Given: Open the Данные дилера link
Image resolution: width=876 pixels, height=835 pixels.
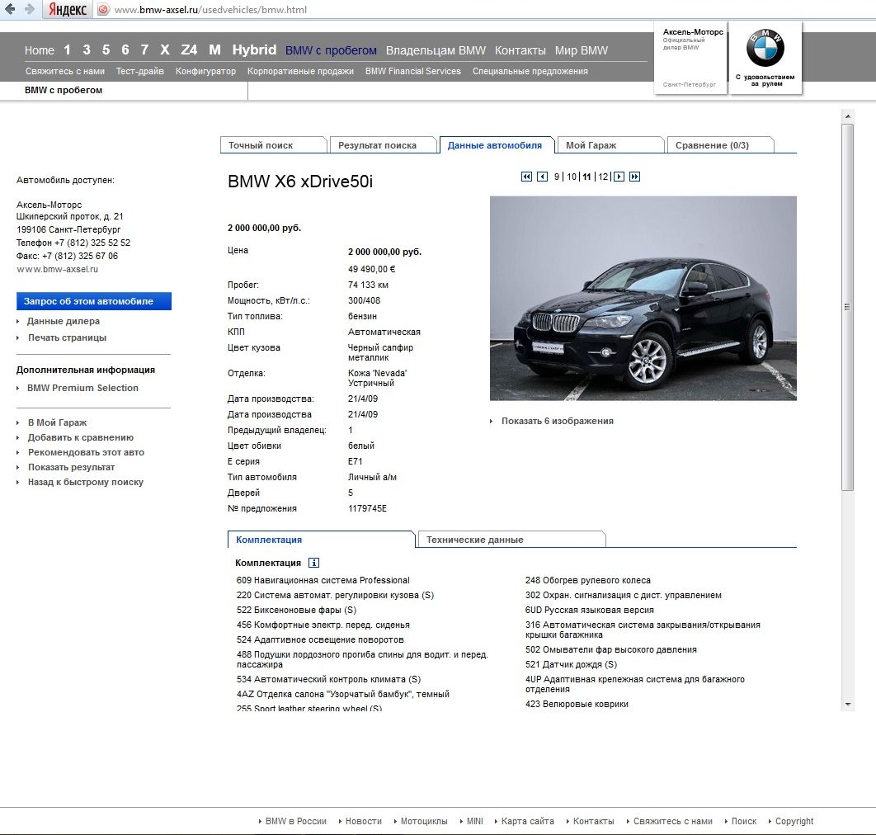Looking at the screenshot, I should click(x=64, y=321).
